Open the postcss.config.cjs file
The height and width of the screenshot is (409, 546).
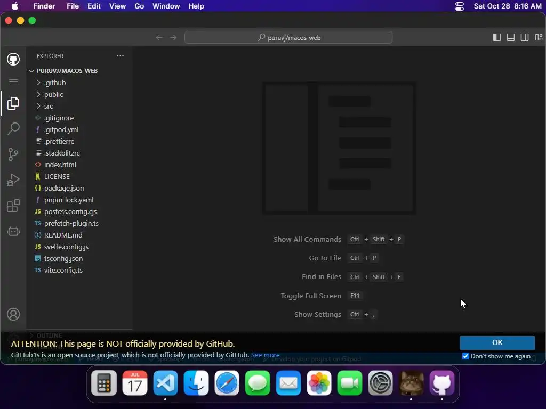tap(79, 212)
